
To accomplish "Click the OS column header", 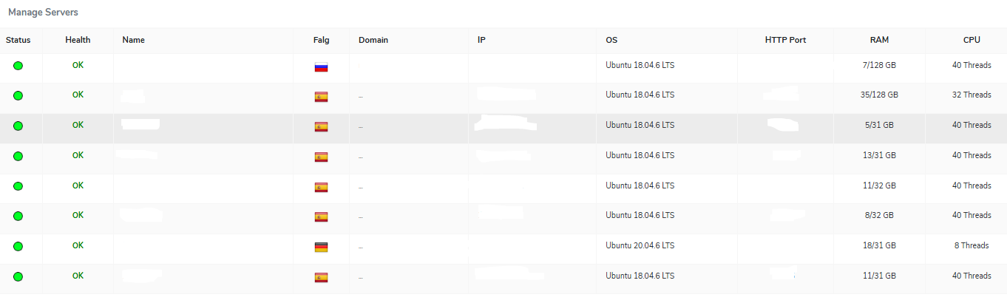I will pyautogui.click(x=611, y=40).
